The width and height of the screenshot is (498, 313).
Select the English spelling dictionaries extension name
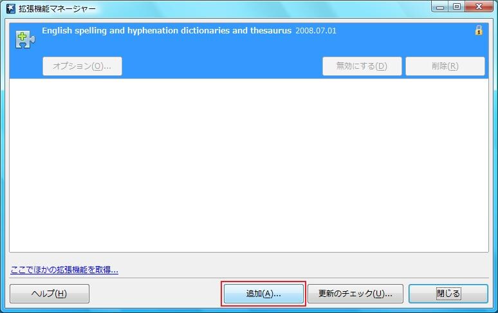pyautogui.click(x=167, y=31)
